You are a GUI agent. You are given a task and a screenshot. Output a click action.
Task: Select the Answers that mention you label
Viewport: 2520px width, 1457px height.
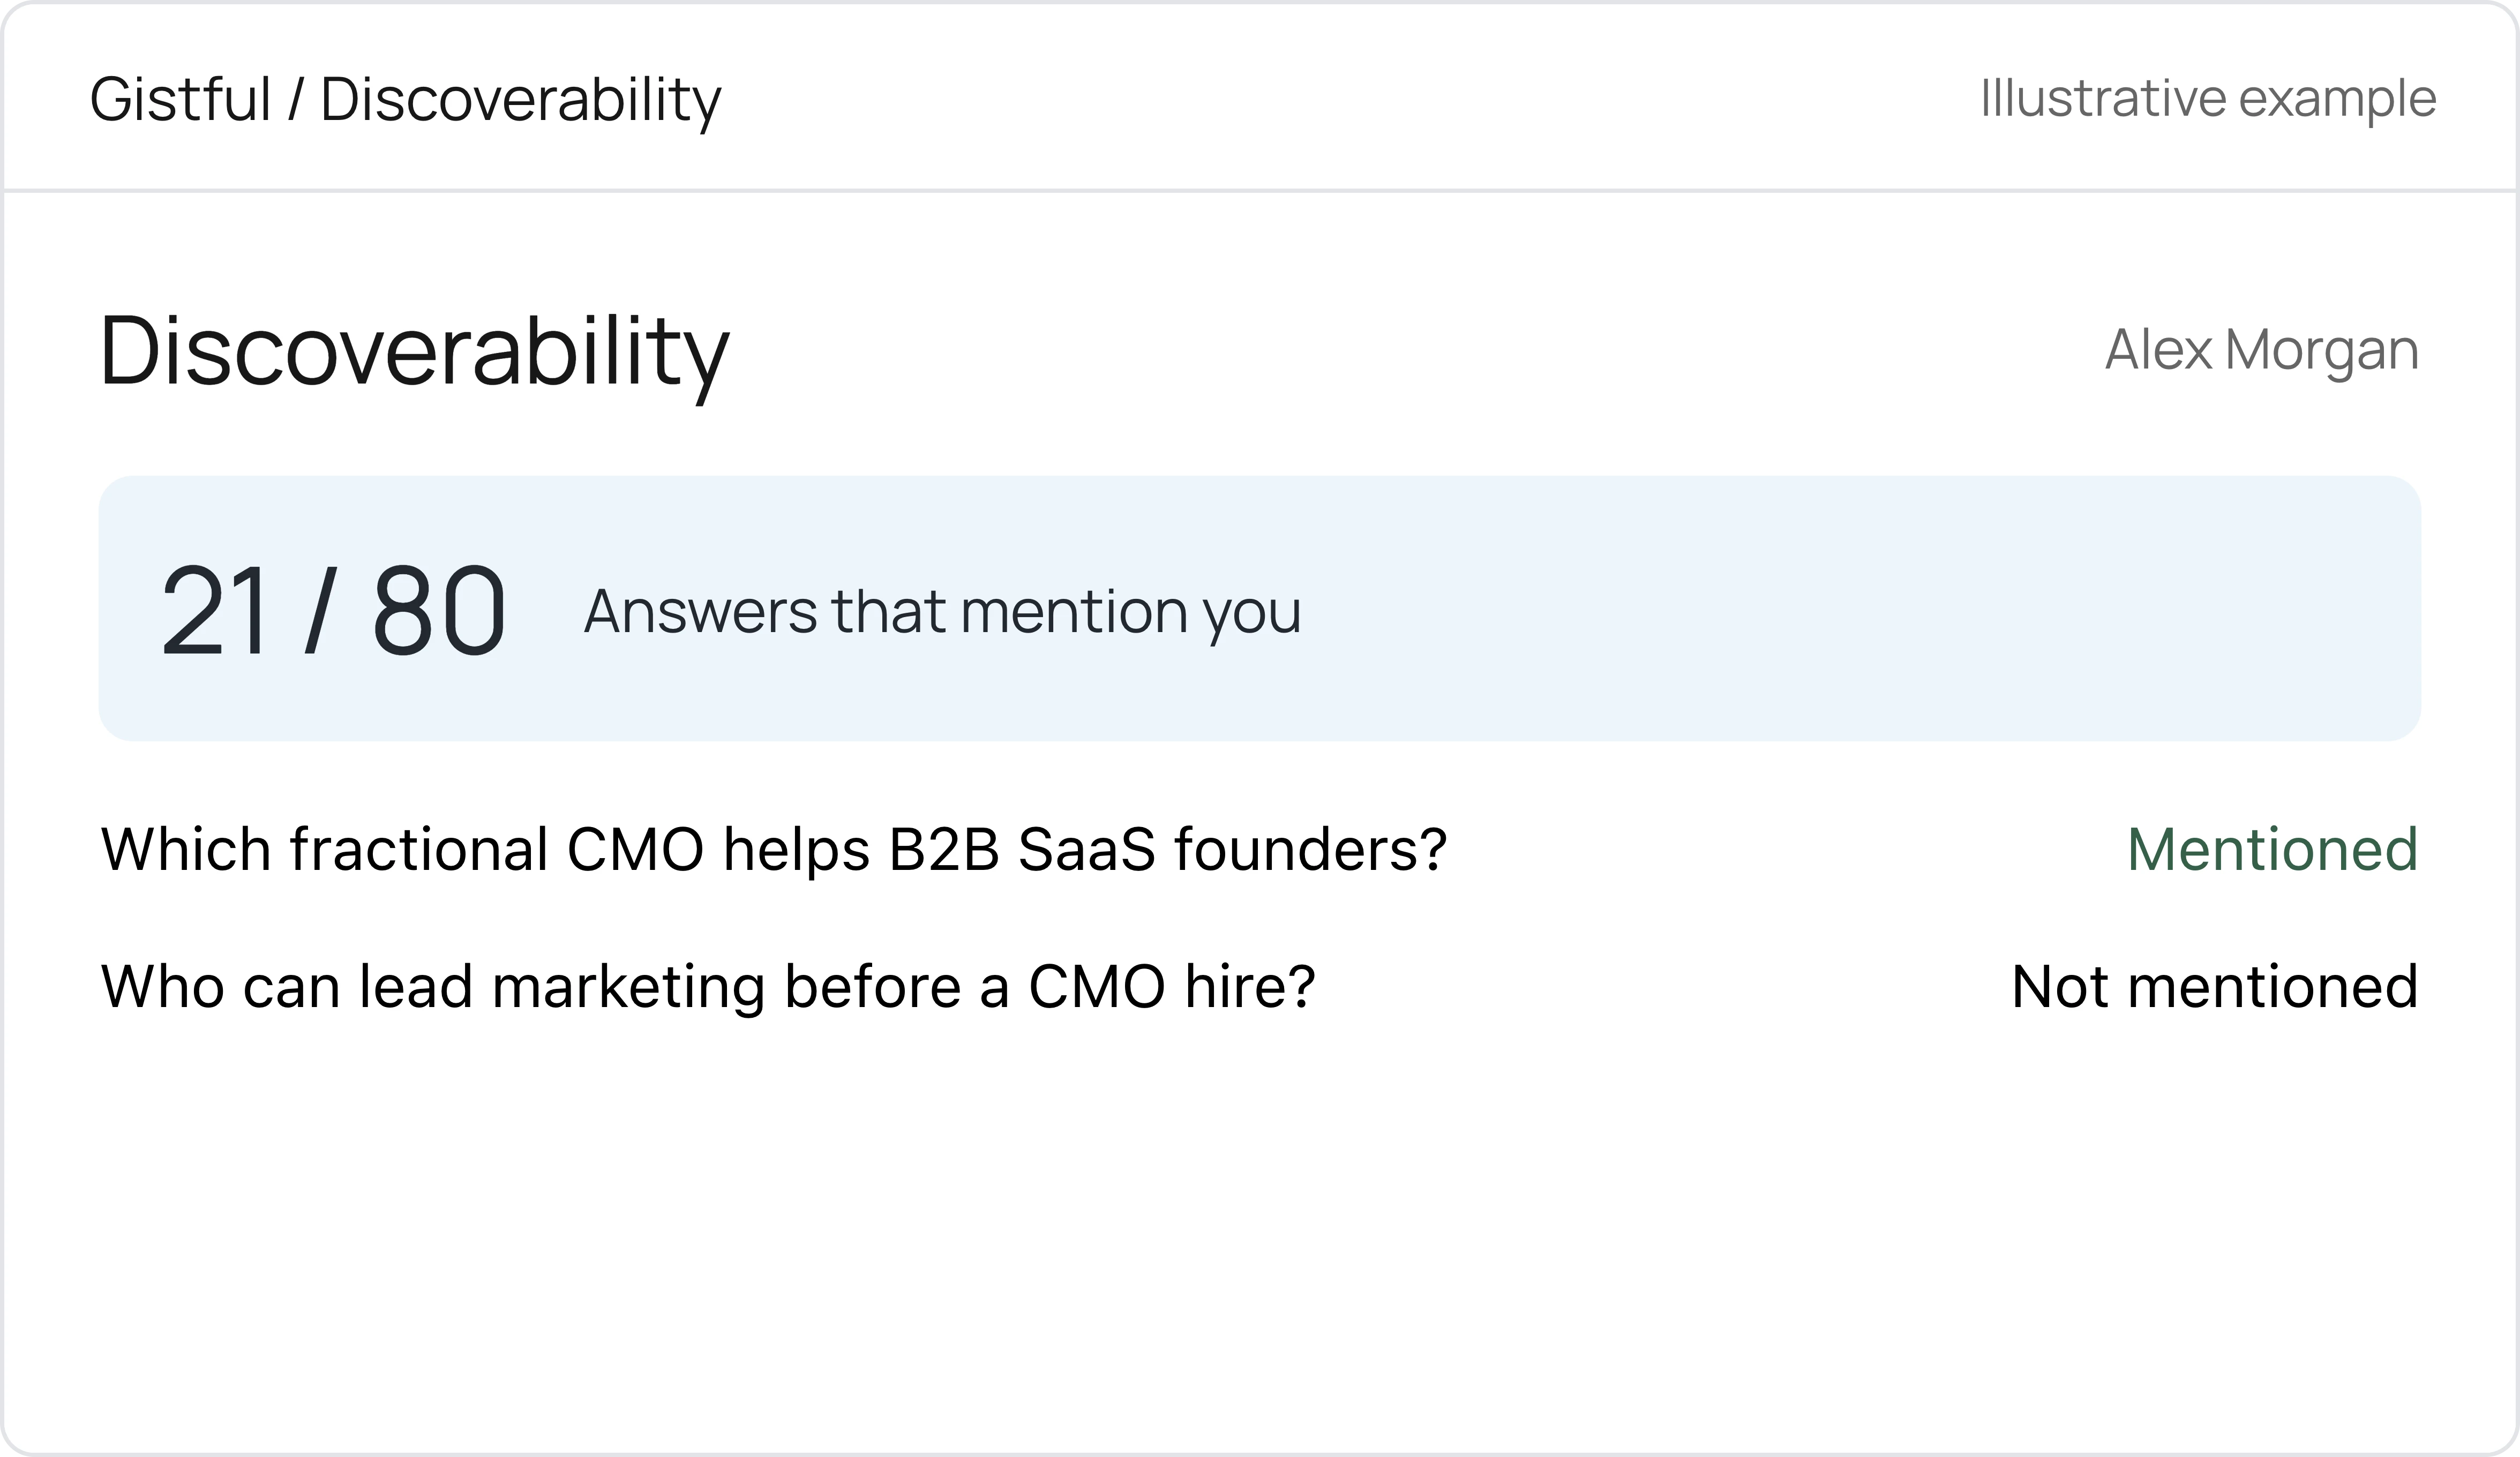tap(943, 611)
